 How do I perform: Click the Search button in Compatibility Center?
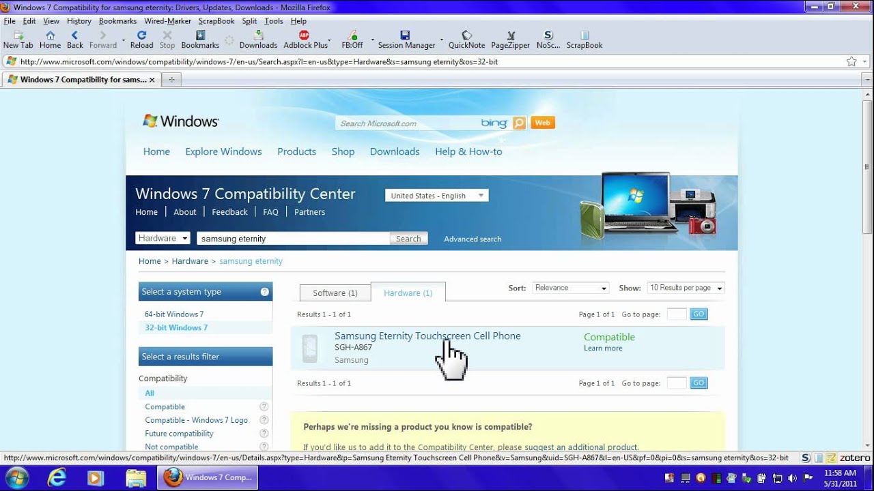pyautogui.click(x=408, y=239)
